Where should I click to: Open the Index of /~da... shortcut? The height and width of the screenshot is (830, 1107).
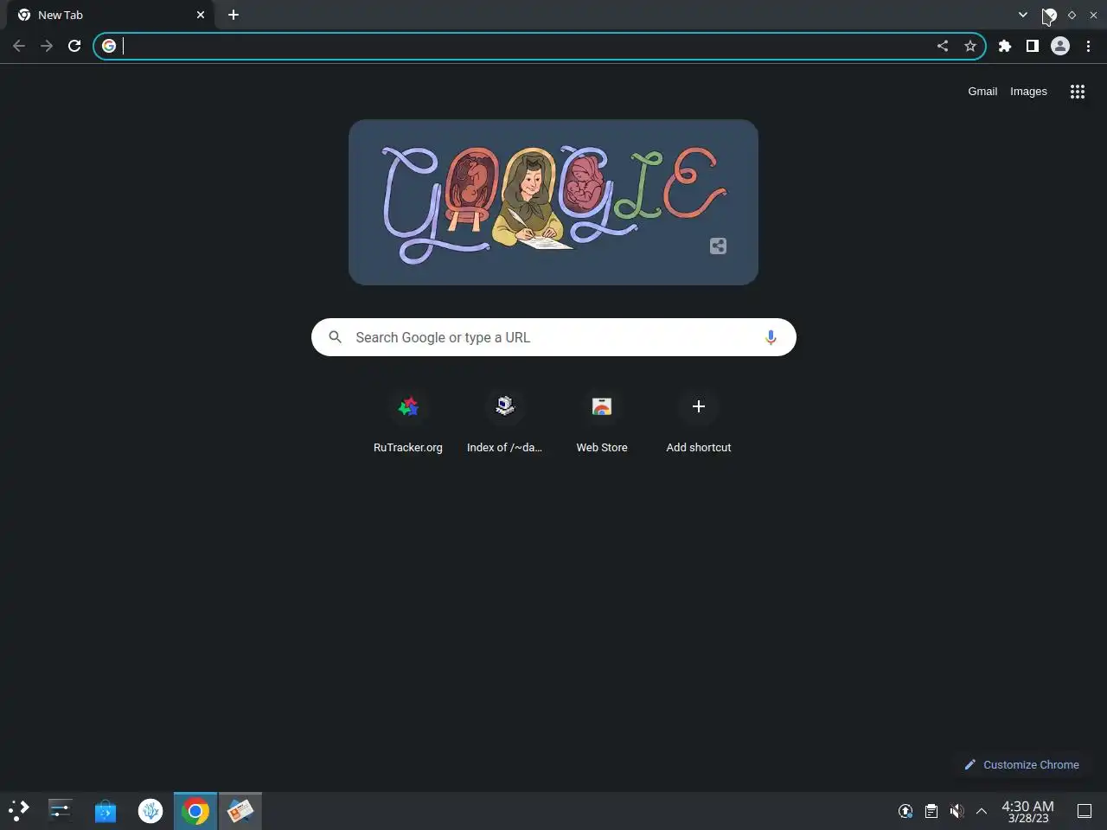(x=505, y=422)
